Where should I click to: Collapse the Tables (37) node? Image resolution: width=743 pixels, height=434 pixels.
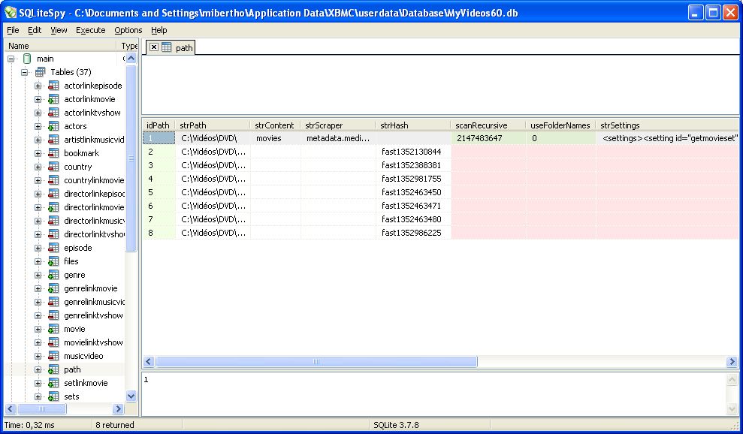(25, 73)
